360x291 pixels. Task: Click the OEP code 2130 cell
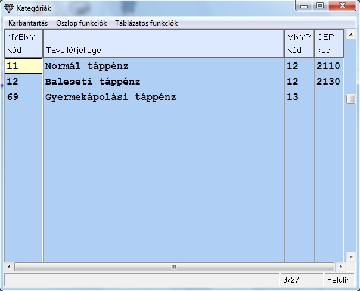click(x=328, y=82)
